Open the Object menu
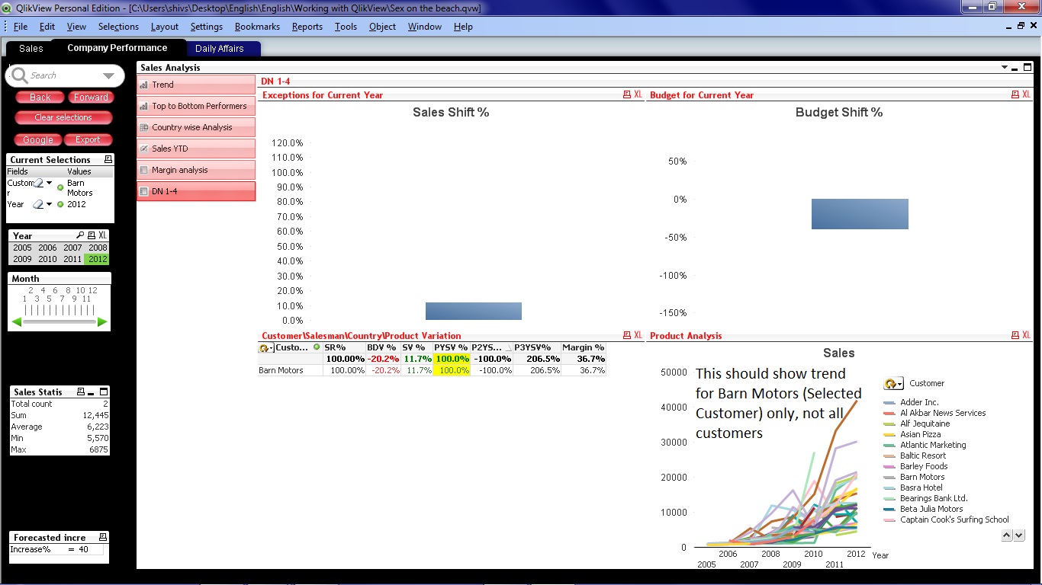This screenshot has width=1042, height=585. click(382, 26)
